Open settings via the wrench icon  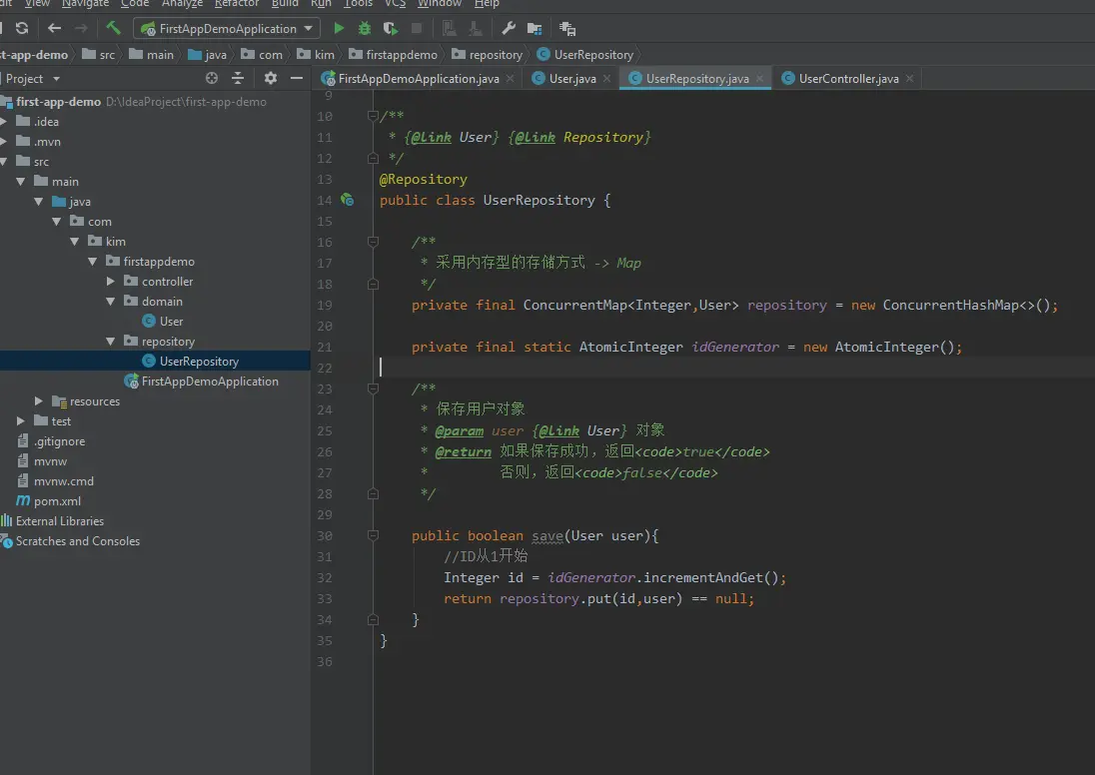coord(509,29)
